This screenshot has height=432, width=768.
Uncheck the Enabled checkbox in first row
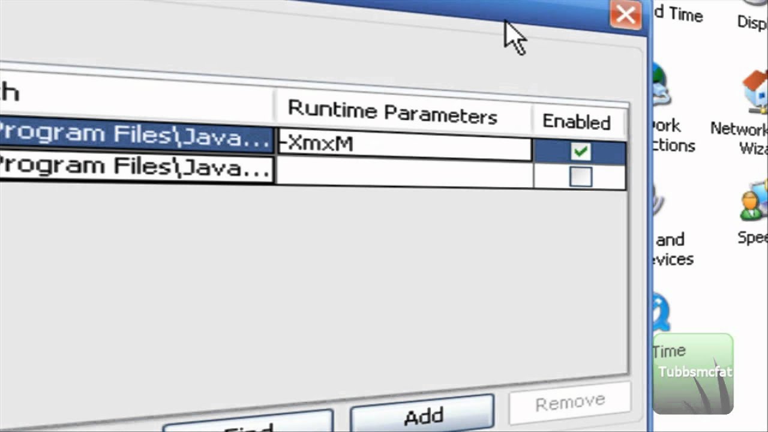click(x=581, y=152)
